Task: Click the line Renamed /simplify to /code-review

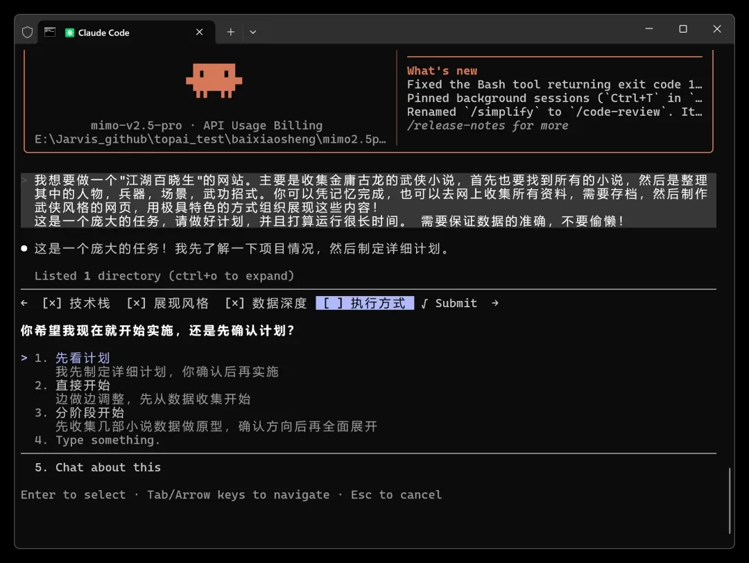Action: click(555, 112)
